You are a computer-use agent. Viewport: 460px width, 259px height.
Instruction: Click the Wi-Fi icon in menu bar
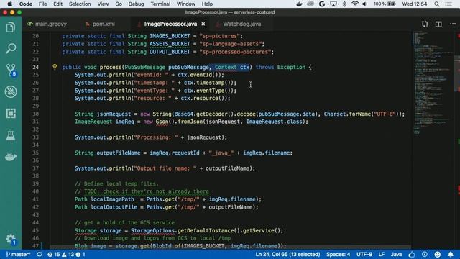(x=355, y=4)
